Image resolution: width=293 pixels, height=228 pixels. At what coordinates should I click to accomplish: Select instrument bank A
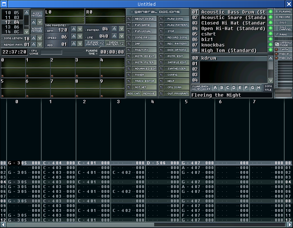pos(215,87)
